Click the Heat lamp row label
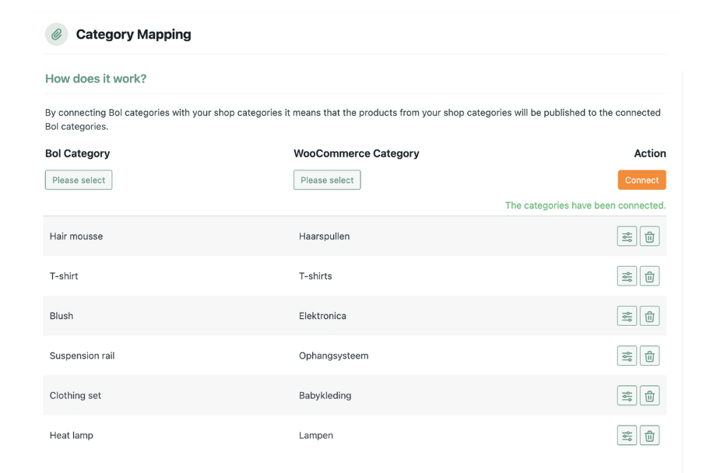 [72, 436]
